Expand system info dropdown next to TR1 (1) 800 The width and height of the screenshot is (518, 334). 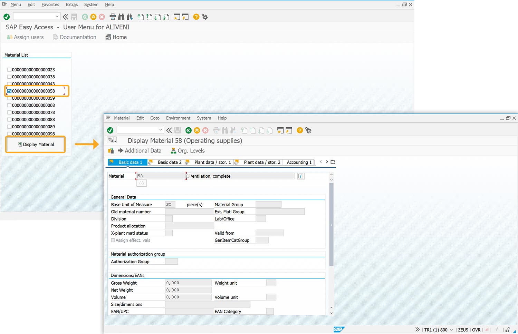click(x=451, y=330)
